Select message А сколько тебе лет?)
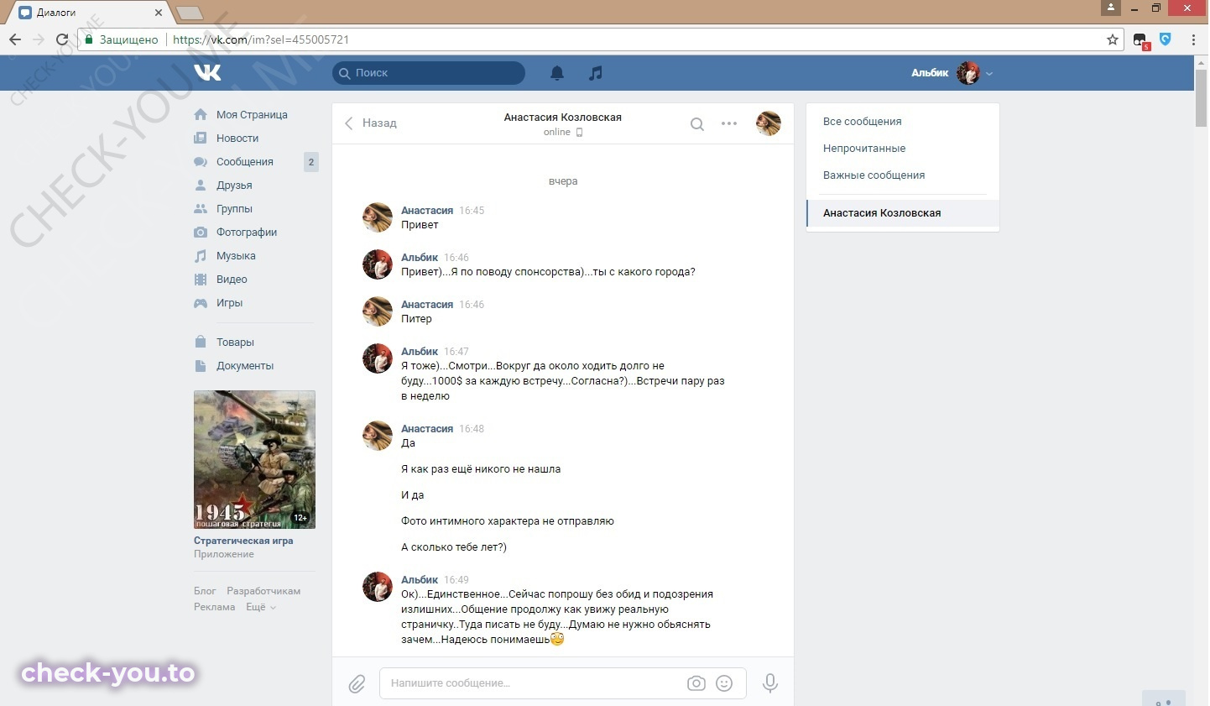1210x706 pixels. 454,547
